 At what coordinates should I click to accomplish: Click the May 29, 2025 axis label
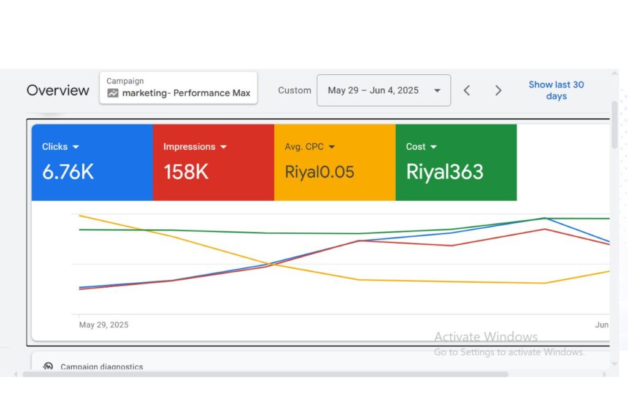coord(104,325)
